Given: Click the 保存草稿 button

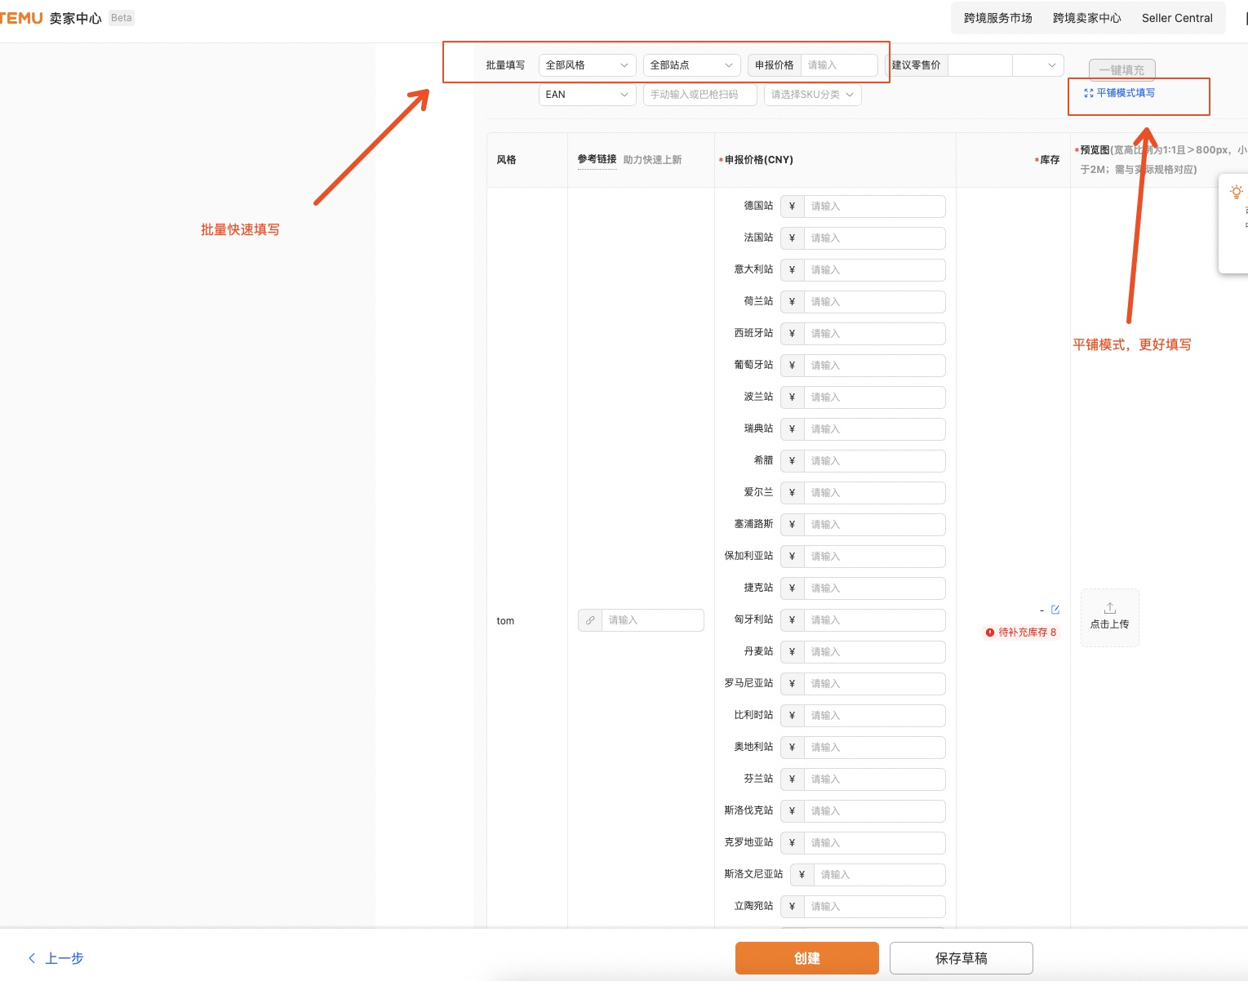Looking at the screenshot, I should click(961, 958).
